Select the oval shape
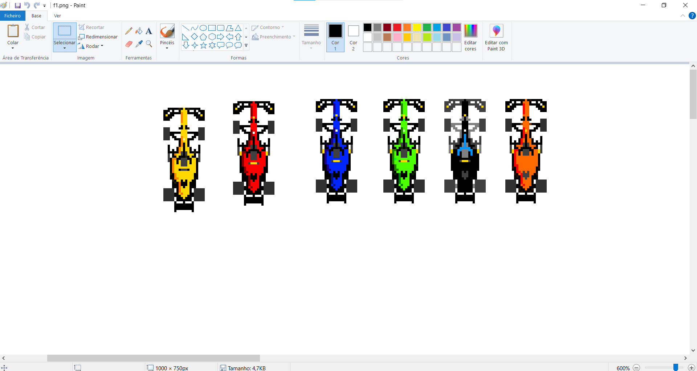 (x=203, y=27)
